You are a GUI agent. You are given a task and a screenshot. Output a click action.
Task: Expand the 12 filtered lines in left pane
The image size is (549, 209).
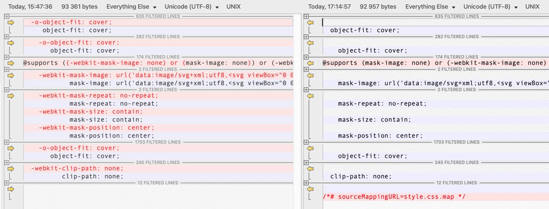(6, 183)
